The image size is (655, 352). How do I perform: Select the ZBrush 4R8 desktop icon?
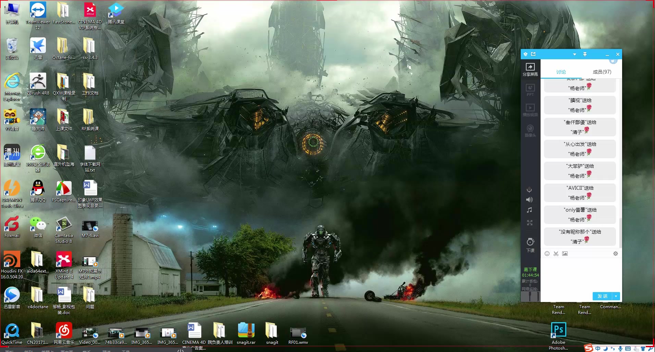click(x=38, y=84)
